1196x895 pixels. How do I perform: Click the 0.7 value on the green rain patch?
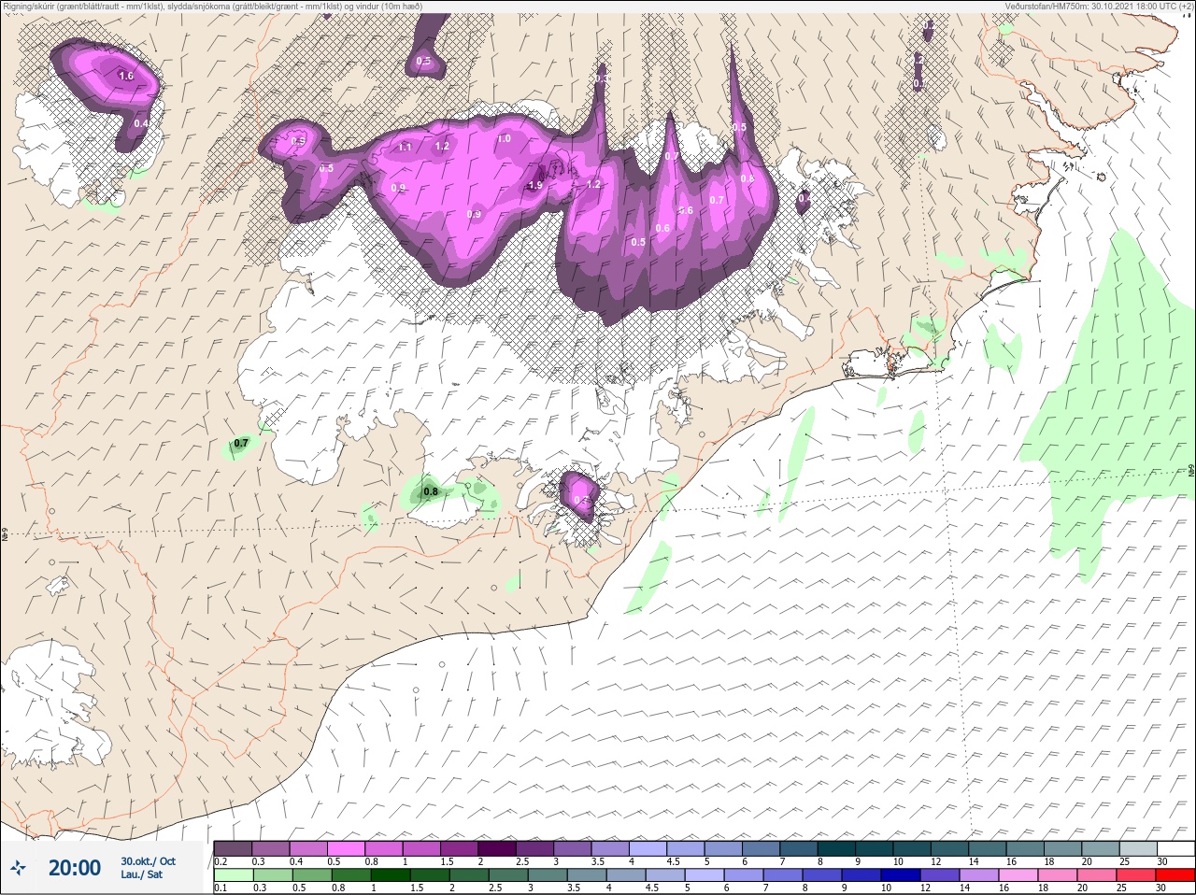click(241, 443)
